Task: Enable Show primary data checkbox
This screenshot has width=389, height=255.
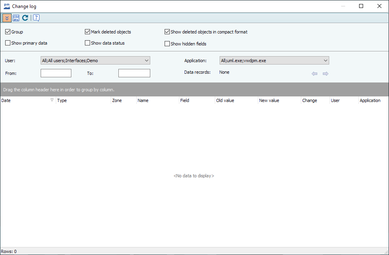Action: click(x=8, y=43)
